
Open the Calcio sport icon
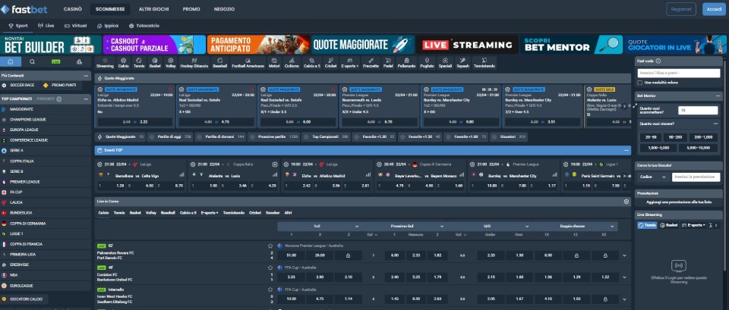(124, 63)
